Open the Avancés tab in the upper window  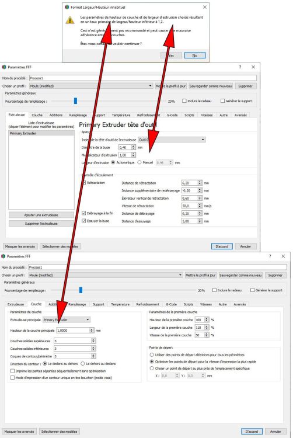click(240, 115)
